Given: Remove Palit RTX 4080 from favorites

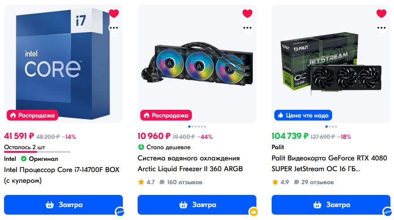Looking at the screenshot, I should [x=381, y=13].
